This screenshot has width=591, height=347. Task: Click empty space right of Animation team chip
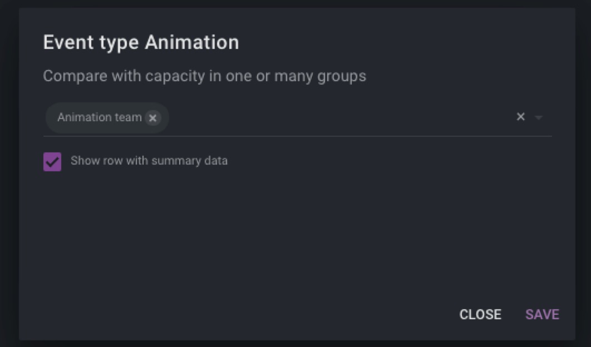point(339,117)
